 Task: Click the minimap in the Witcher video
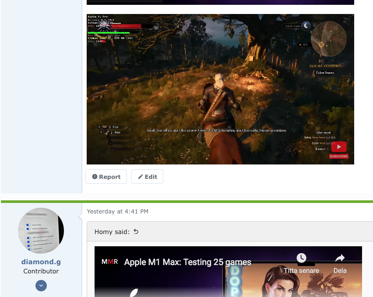click(328, 39)
